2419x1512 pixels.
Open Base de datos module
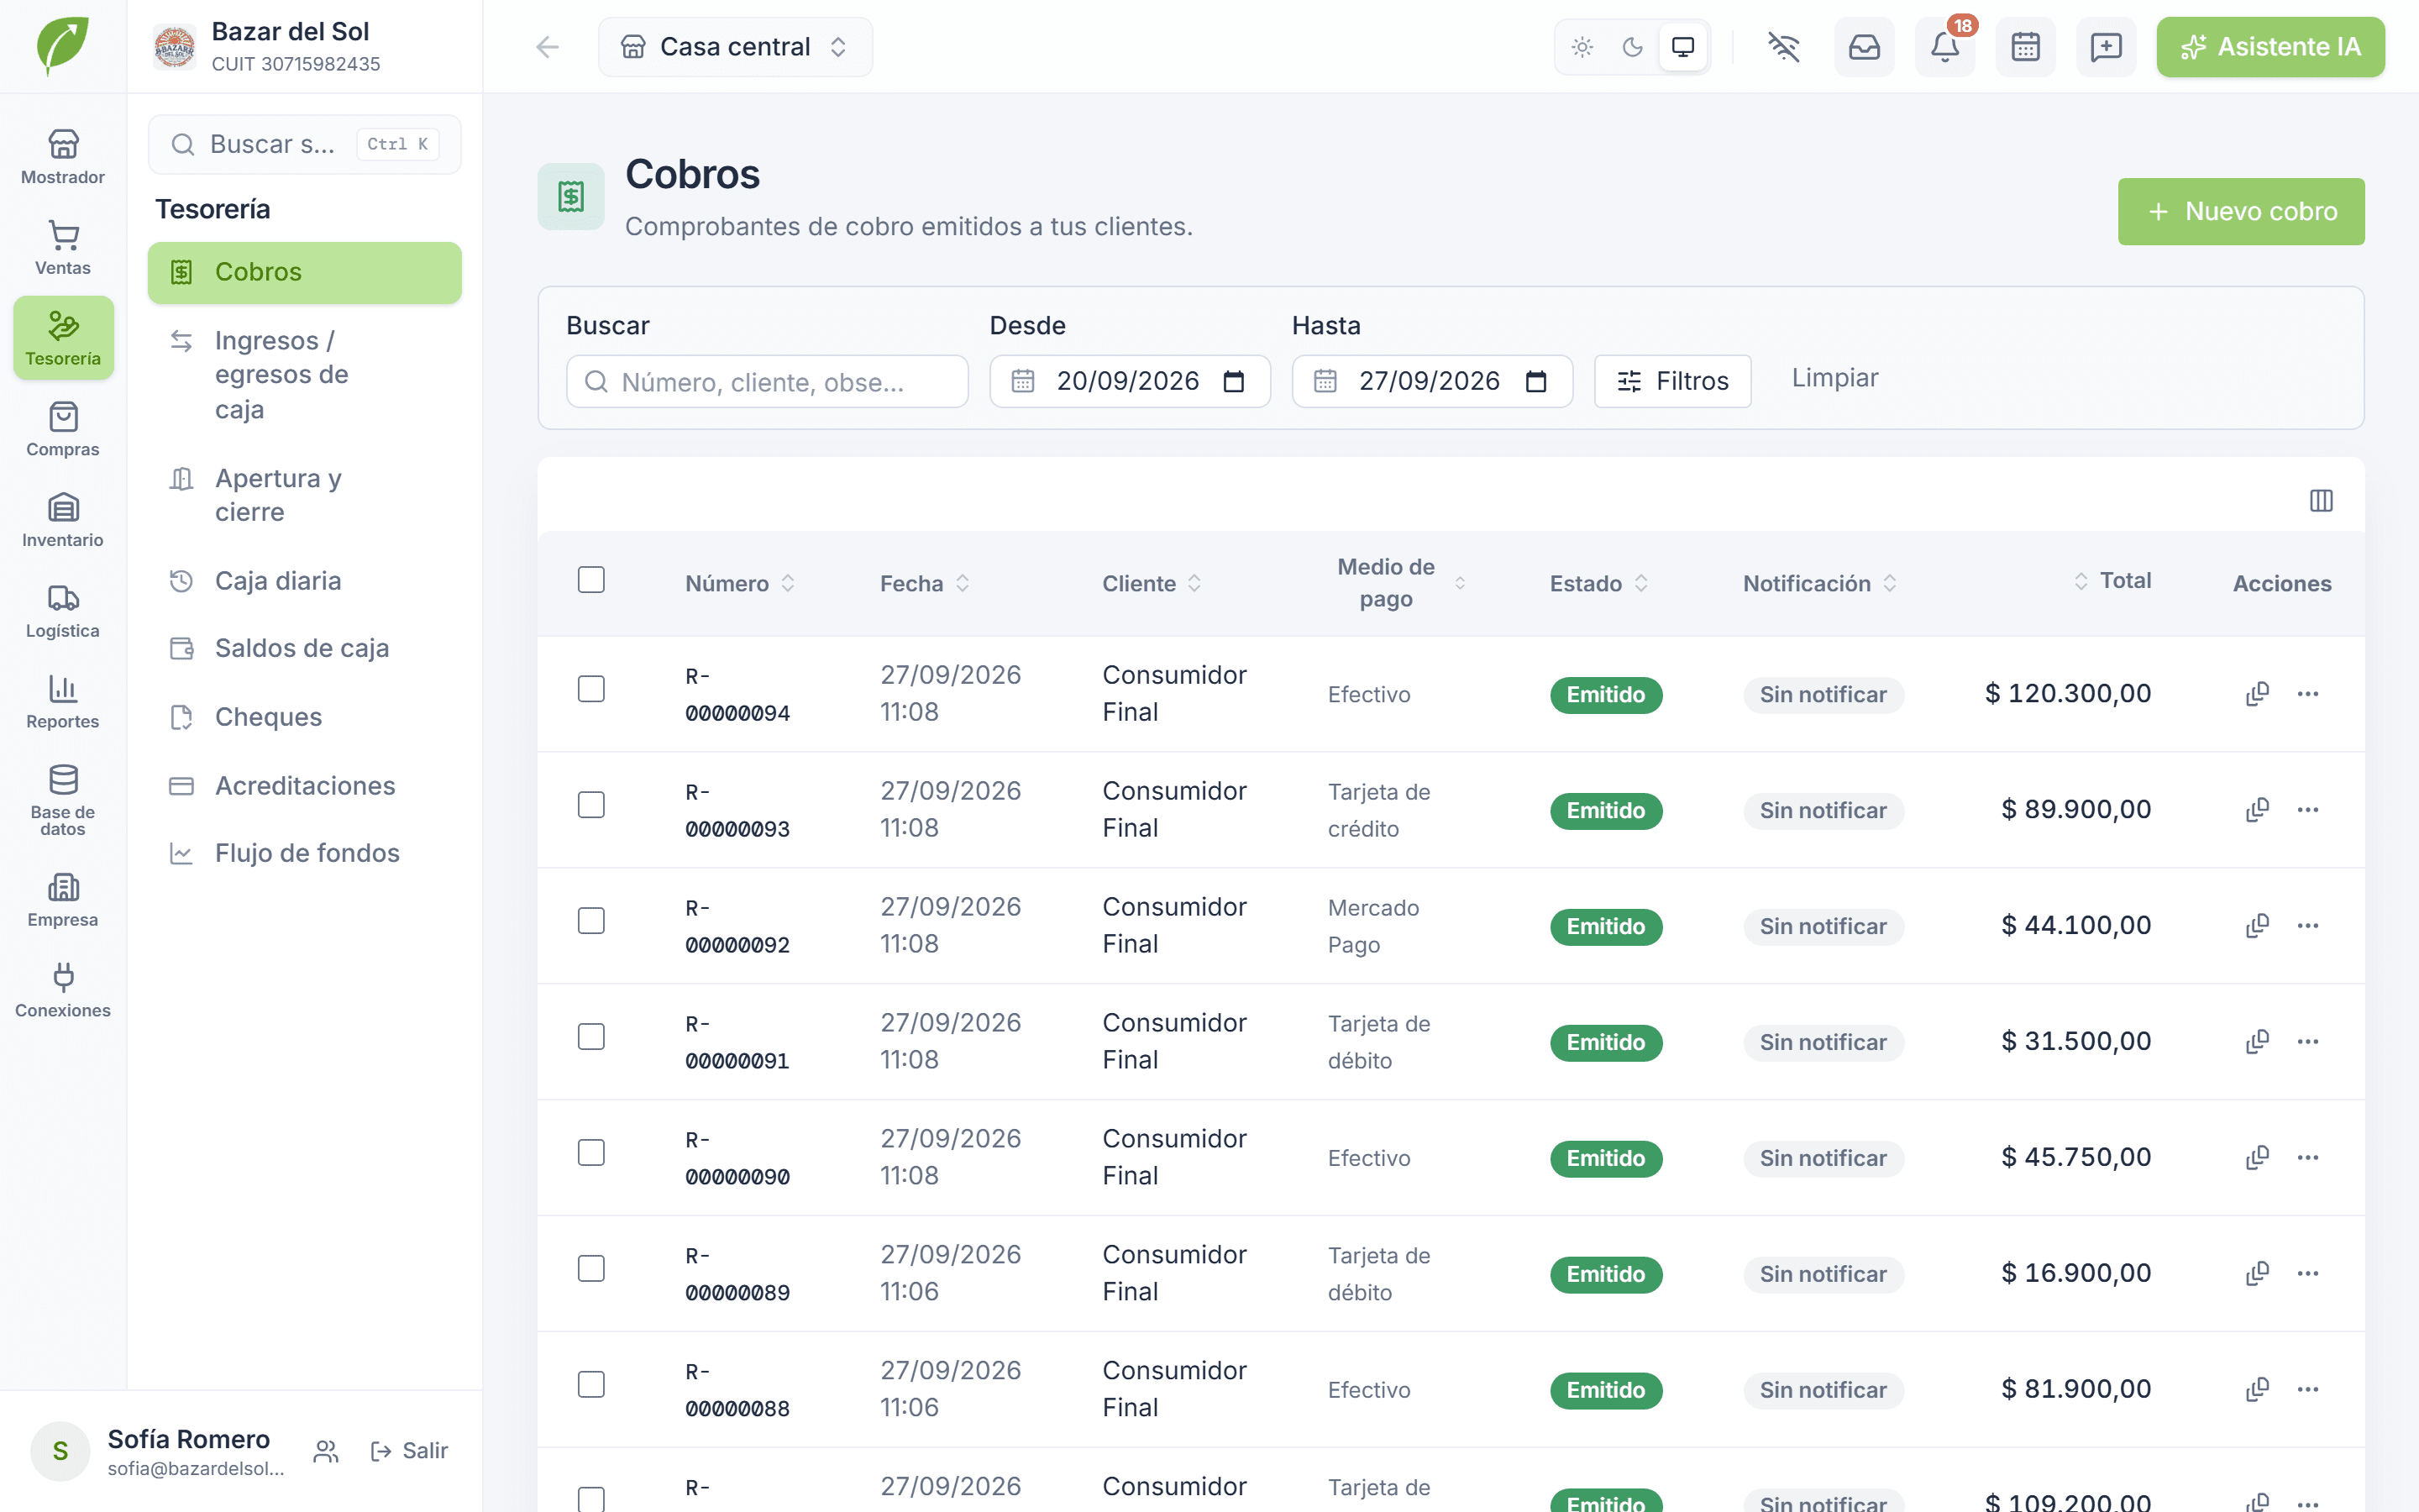coord(63,801)
